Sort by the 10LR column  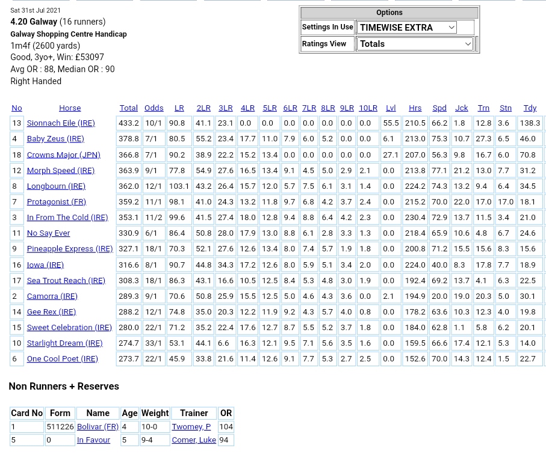tap(367, 108)
